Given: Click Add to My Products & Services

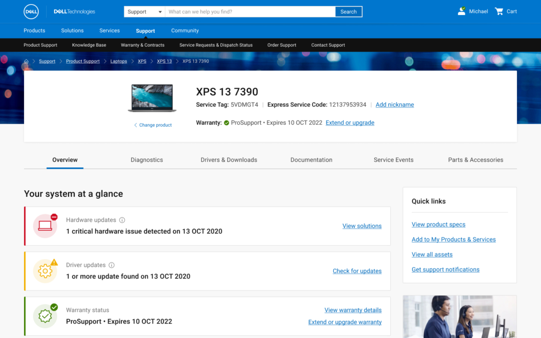Looking at the screenshot, I should pyautogui.click(x=454, y=239).
